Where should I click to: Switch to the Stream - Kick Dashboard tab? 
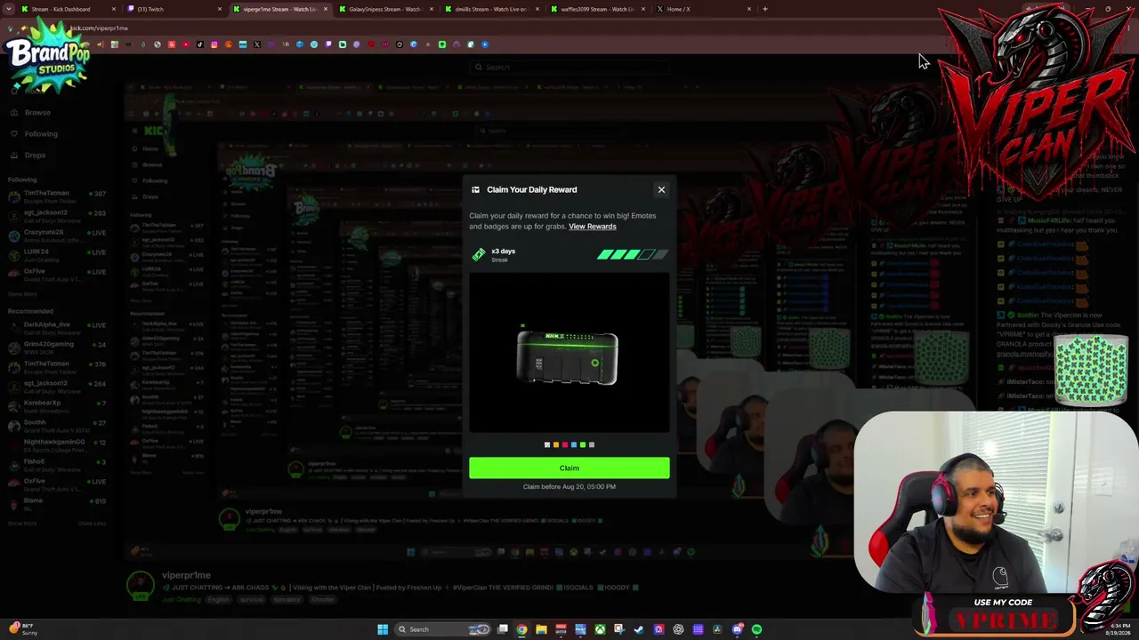[x=67, y=9]
